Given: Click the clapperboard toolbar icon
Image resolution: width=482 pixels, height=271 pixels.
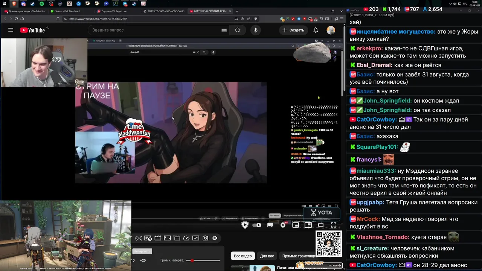Looking at the screenshot, I should click(x=158, y=238).
